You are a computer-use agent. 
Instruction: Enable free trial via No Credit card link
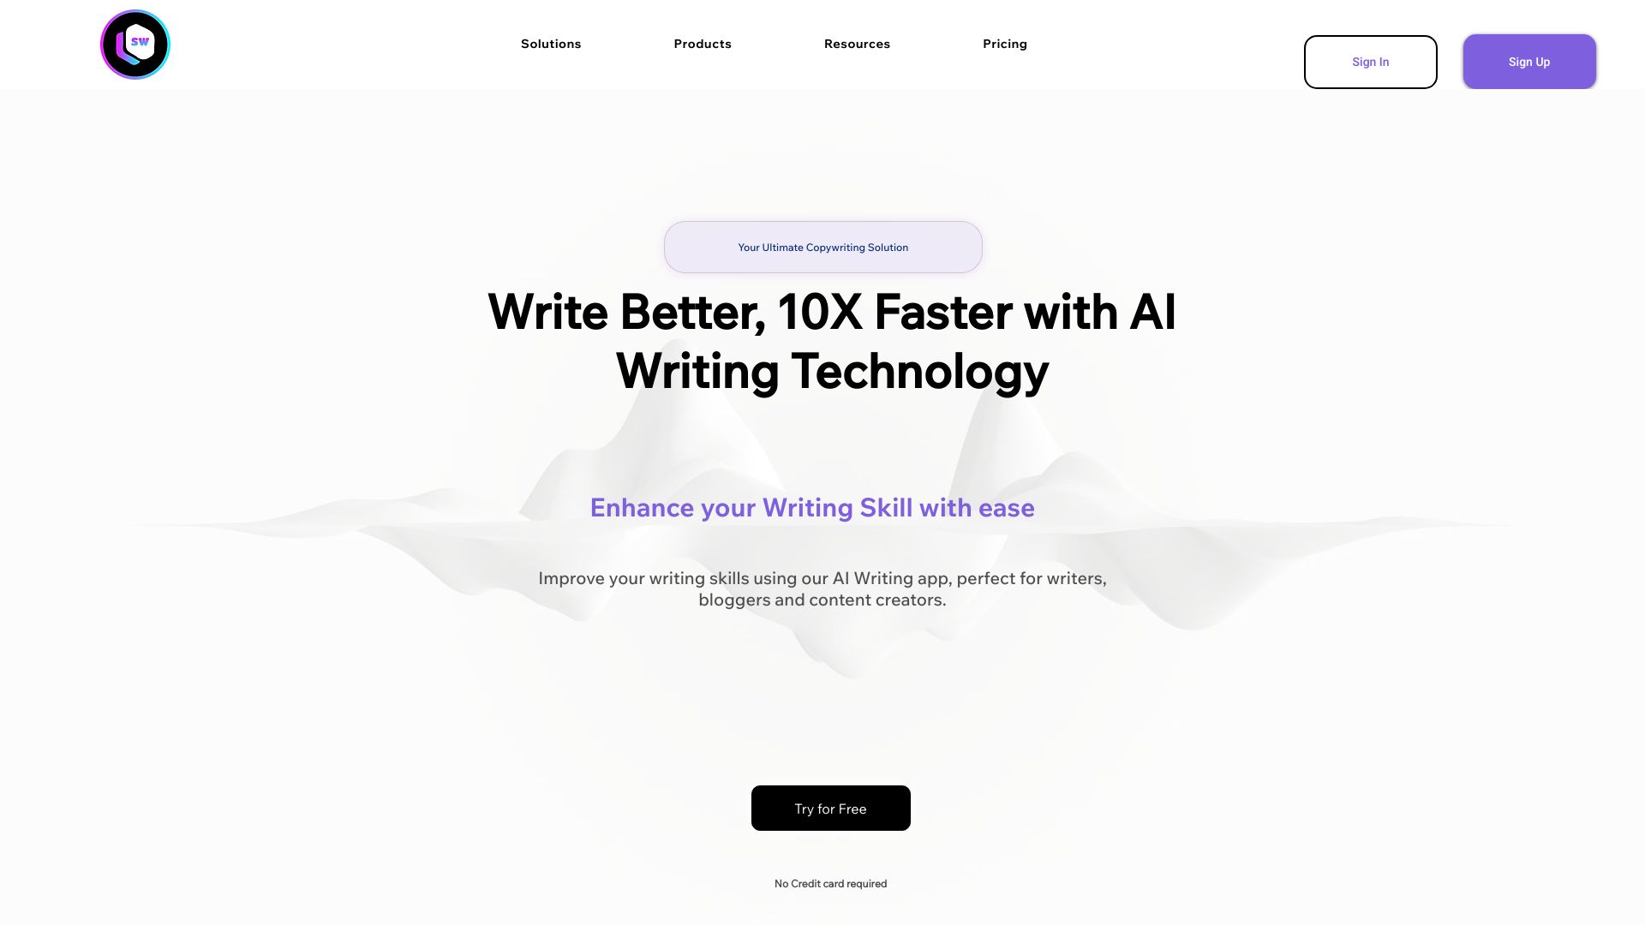click(x=830, y=883)
